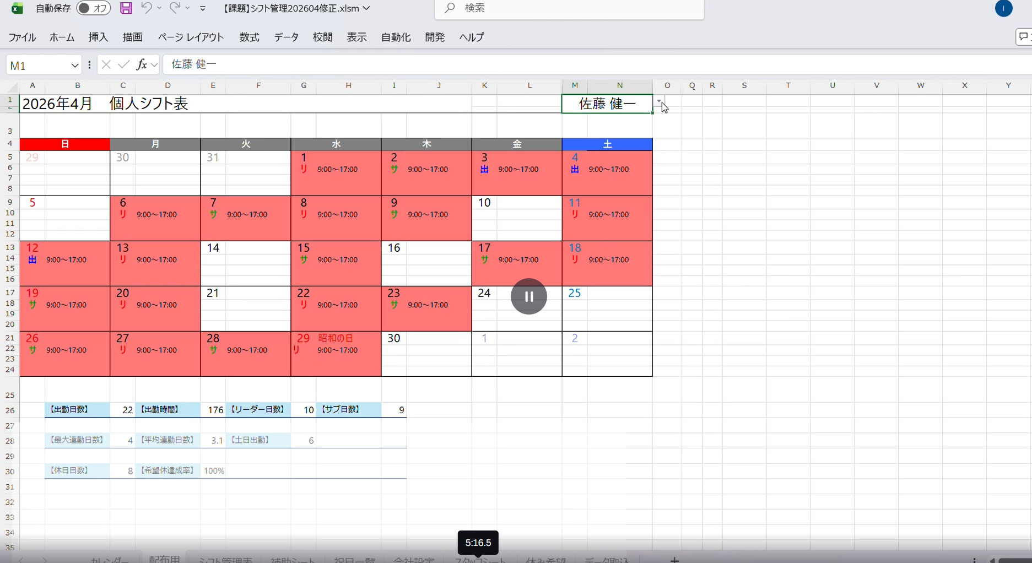
Task: Click the Save icon in title bar
Action: point(126,8)
